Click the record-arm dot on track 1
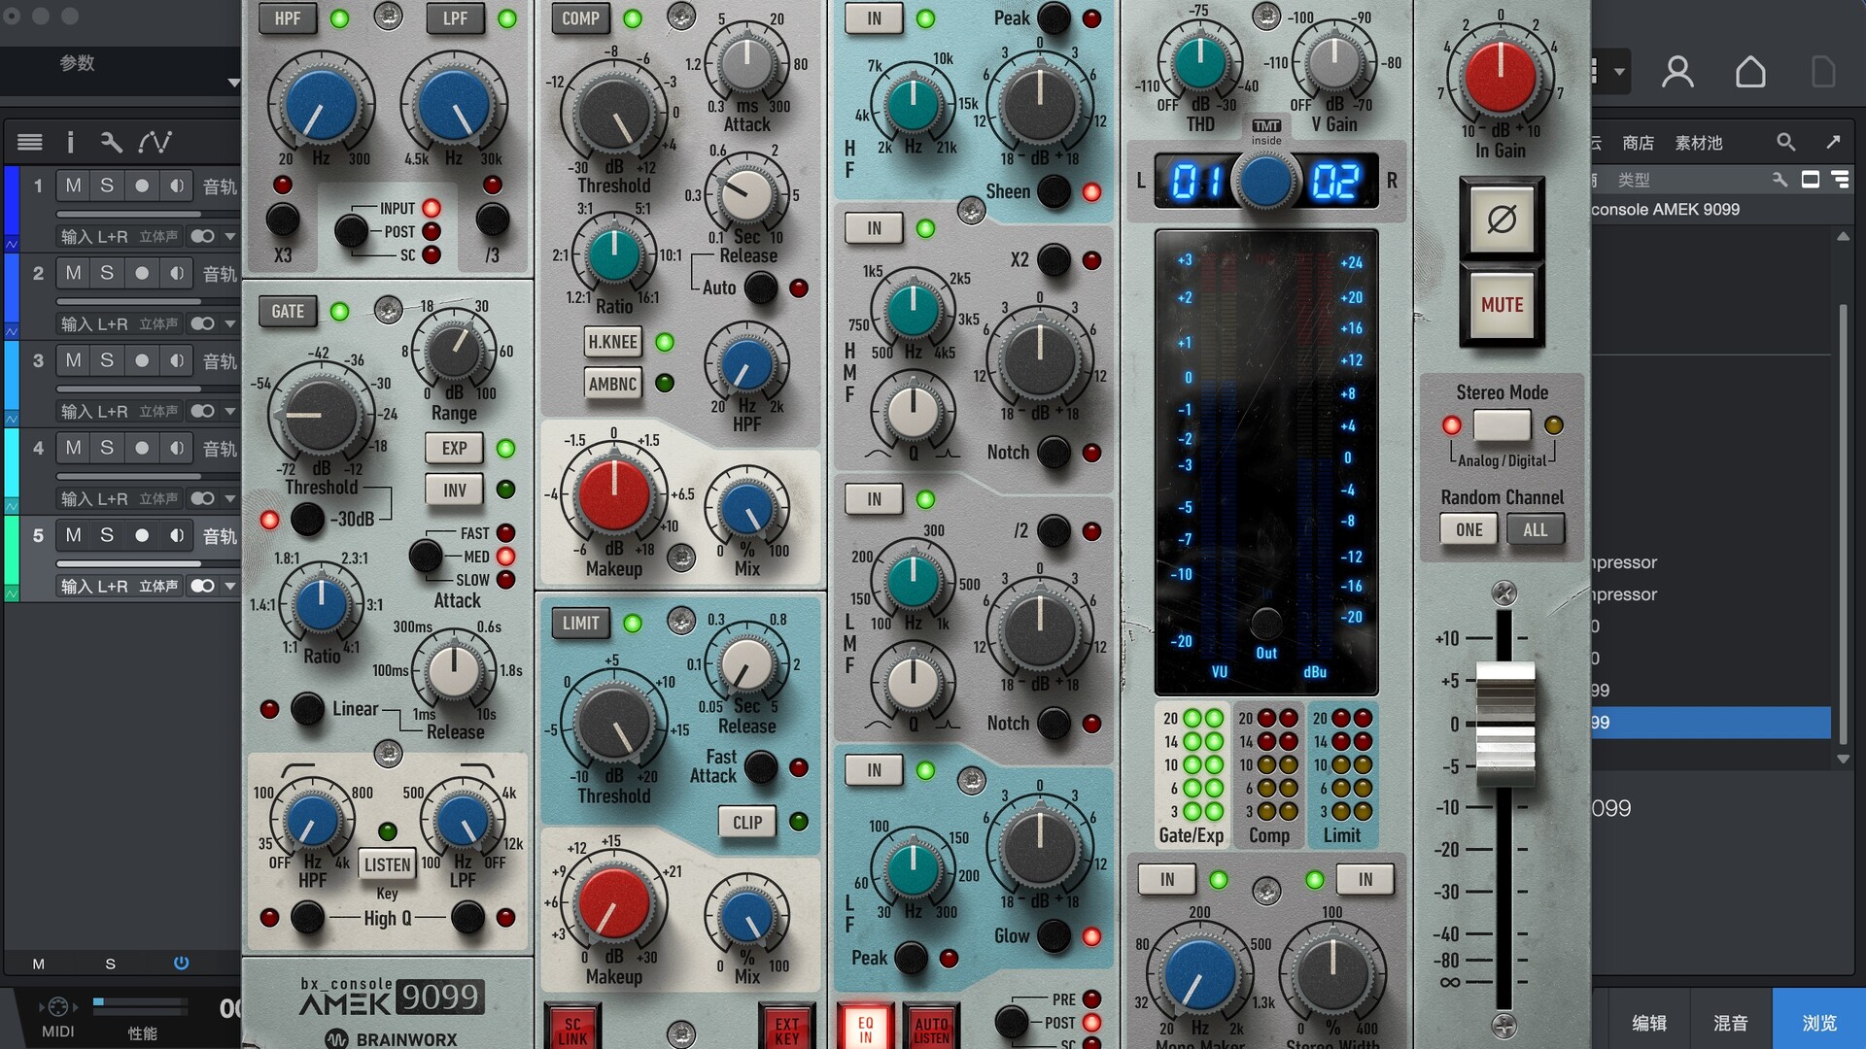The image size is (1866, 1049). (142, 186)
